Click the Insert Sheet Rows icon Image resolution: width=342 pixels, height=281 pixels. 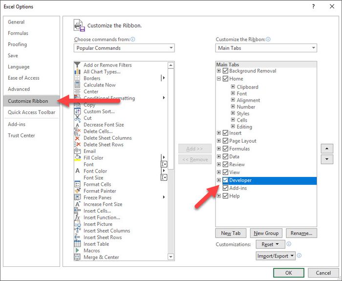[x=77, y=237]
